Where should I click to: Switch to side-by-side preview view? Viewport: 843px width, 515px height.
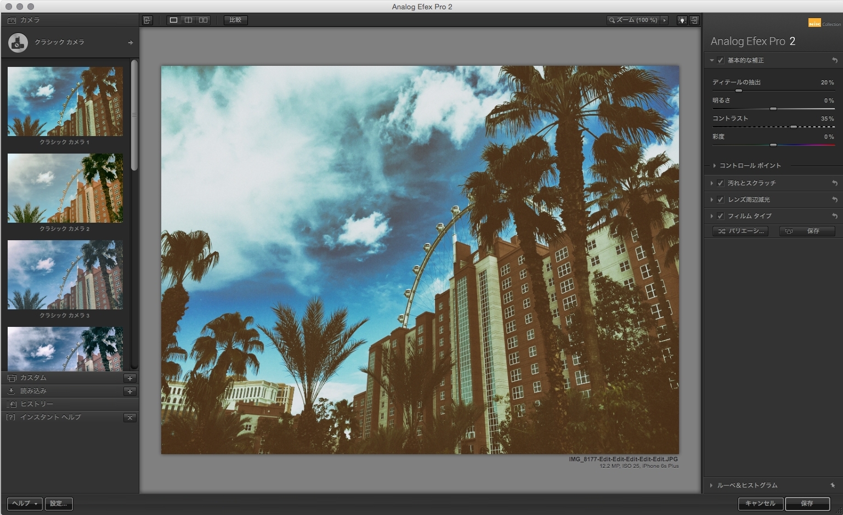coord(203,20)
